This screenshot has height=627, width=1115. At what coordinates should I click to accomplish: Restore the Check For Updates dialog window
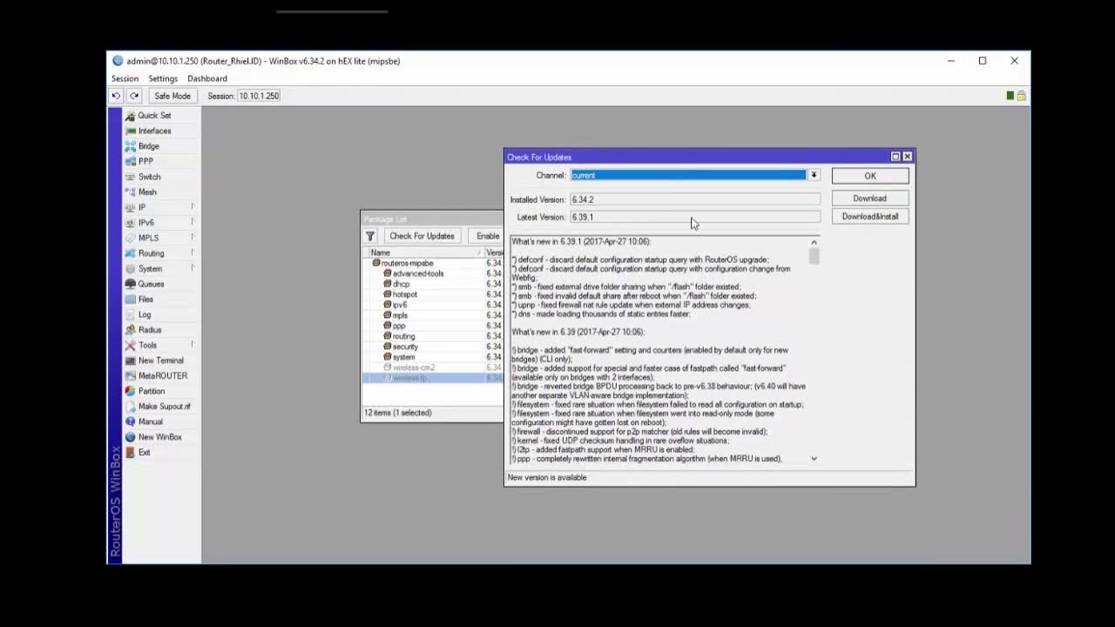tap(895, 157)
